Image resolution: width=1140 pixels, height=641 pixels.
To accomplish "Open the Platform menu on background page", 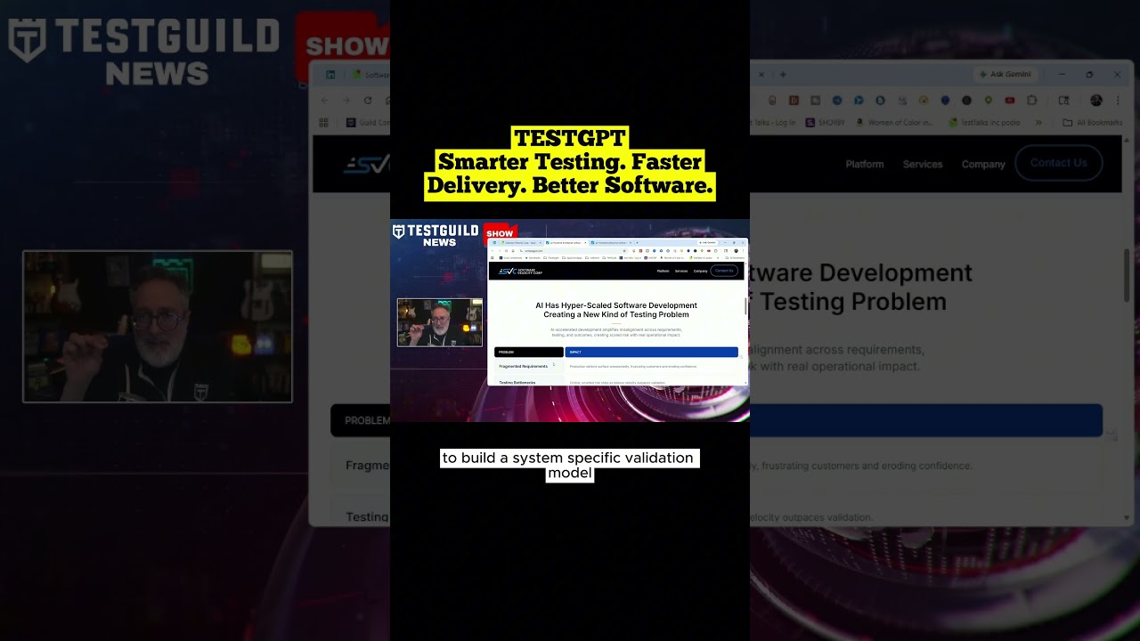I will [x=865, y=164].
